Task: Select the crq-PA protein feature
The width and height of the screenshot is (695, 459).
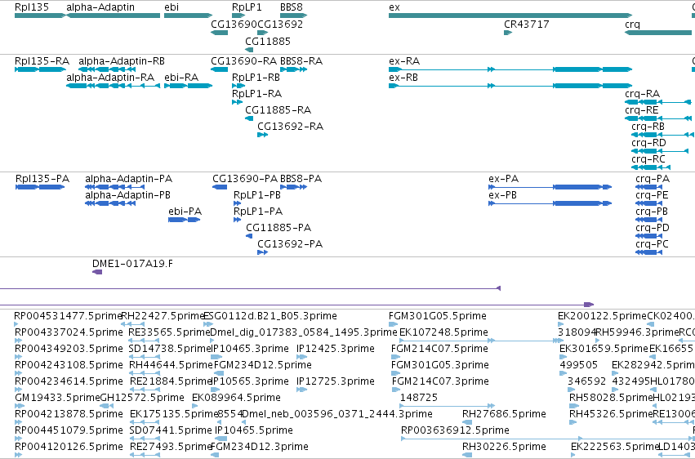Action: (648, 187)
